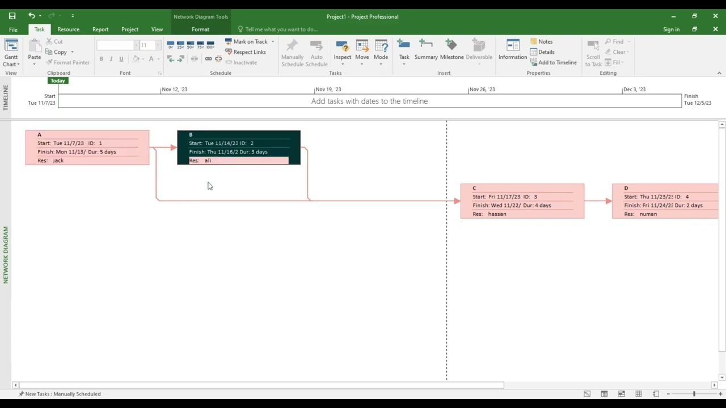Switch to Report view in status bar

click(656, 394)
